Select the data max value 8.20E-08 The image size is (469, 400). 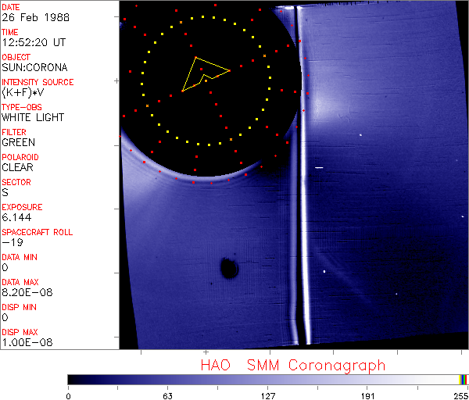pos(23,292)
